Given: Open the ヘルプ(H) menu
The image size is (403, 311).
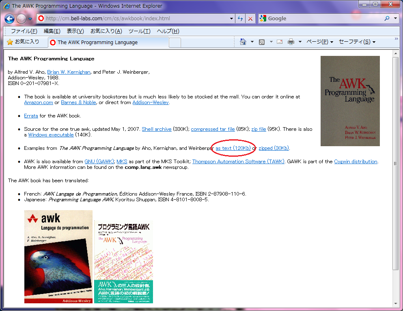Looking at the screenshot, I should pyautogui.click(x=168, y=31).
